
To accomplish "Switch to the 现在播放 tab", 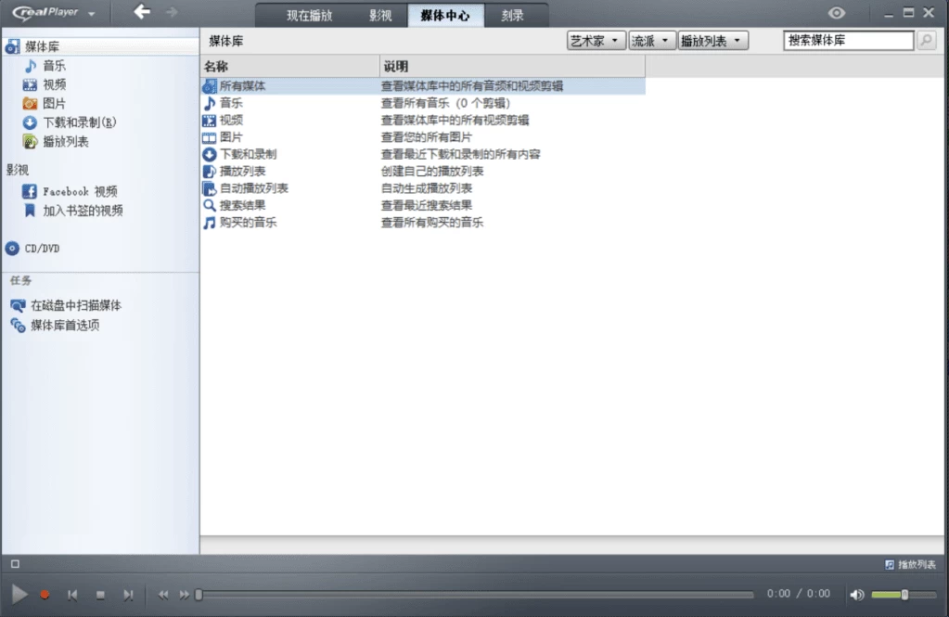I will point(309,16).
